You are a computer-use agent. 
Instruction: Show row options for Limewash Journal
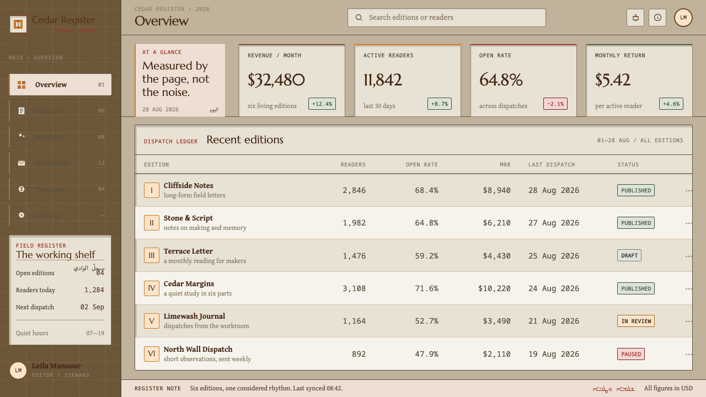click(x=688, y=321)
